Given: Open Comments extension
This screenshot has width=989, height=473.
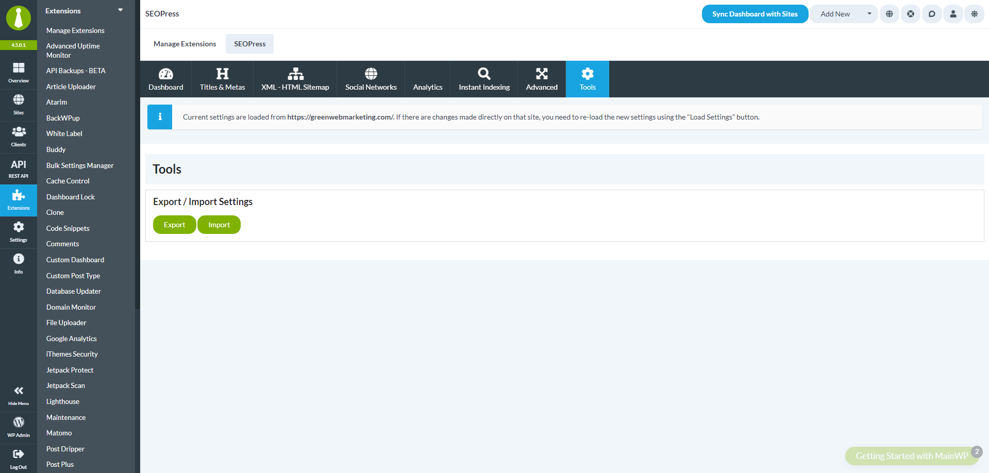Looking at the screenshot, I should tap(63, 244).
